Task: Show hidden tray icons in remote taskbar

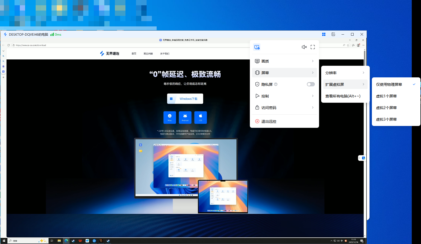Action: [331, 241]
